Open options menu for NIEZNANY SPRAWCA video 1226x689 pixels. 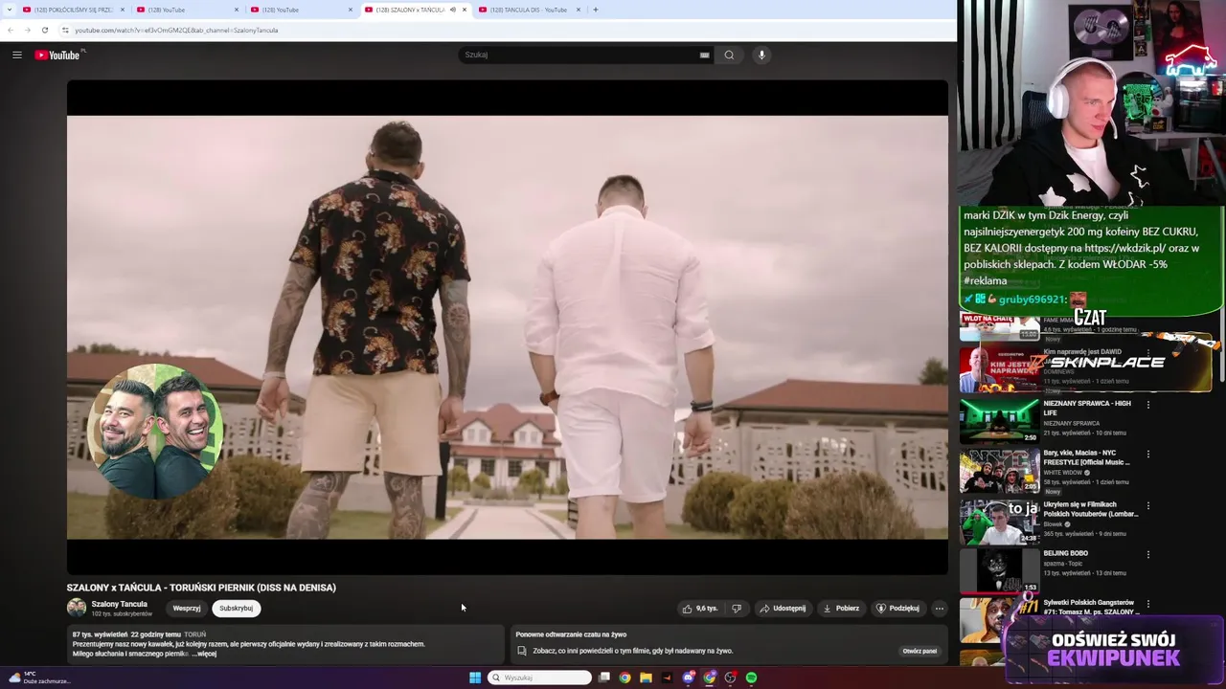click(1148, 405)
